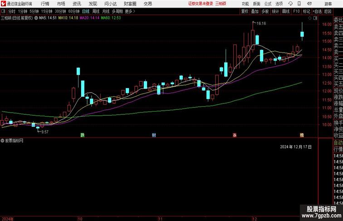Open the 问小达 menu
The height and width of the screenshot is (221, 343).
tap(110, 4)
